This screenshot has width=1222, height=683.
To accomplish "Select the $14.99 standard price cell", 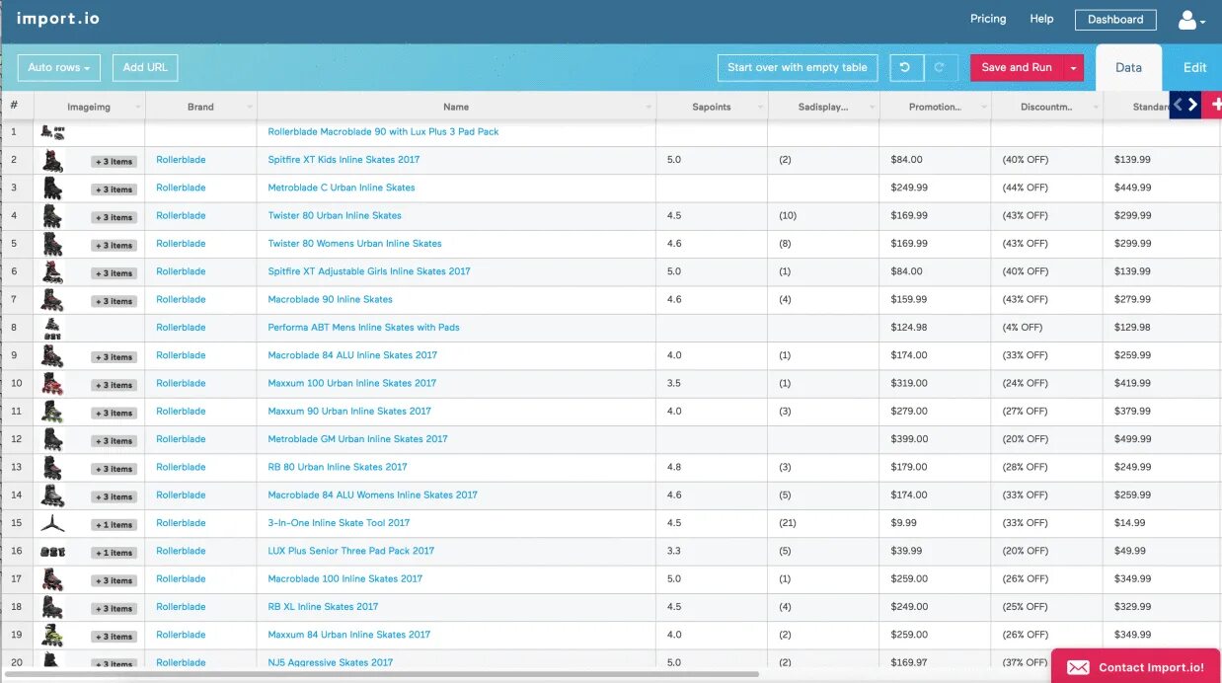I will tap(1162, 523).
